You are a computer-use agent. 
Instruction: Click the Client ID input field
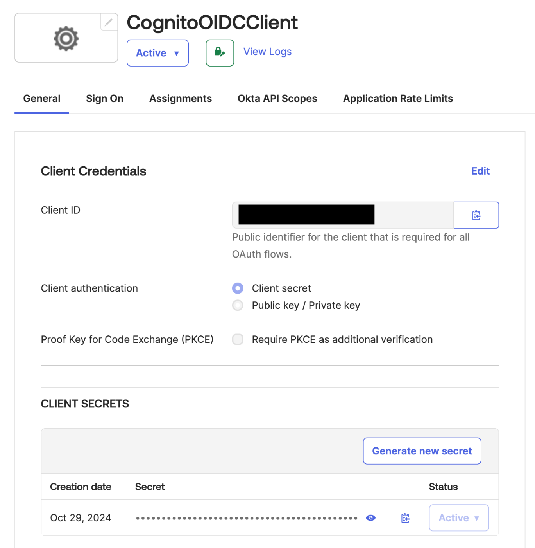pos(343,215)
